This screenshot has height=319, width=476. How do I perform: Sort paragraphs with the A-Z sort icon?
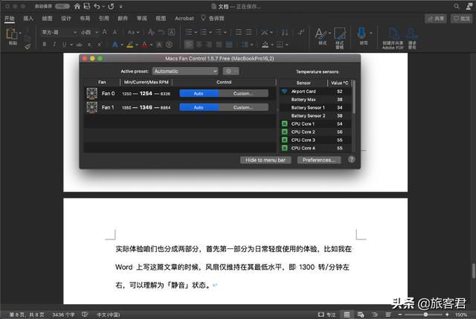click(x=285, y=32)
